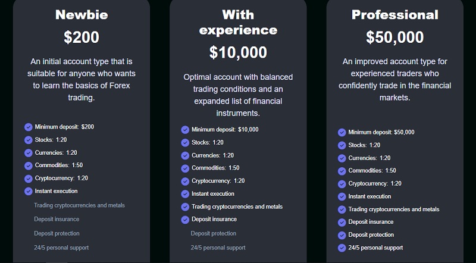Viewport: 476px width, 263px height.
Task: Click greyed-out Trading cryptocurrencies and metals under Newbie
Action: tap(79, 206)
